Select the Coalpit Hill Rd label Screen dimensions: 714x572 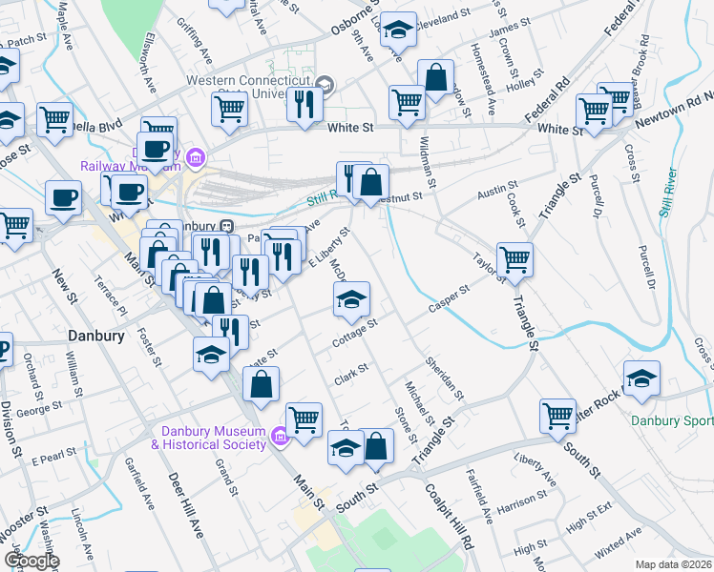tap(450, 518)
